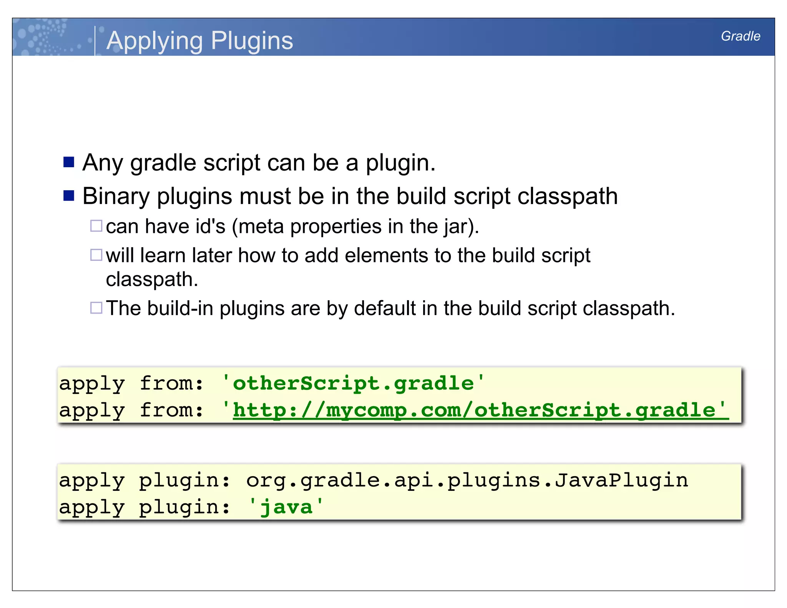
Task: Click code line 'apply plugin: org.gradle.api.plugins.JavaPlugin'
Action: coord(374,480)
